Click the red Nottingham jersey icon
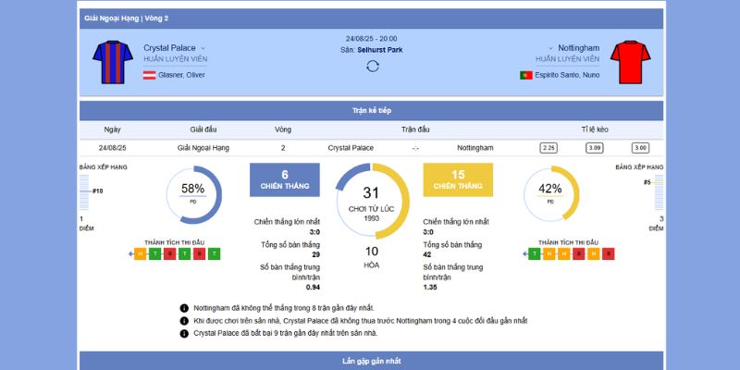The height and width of the screenshot is (370, 740). point(626,61)
